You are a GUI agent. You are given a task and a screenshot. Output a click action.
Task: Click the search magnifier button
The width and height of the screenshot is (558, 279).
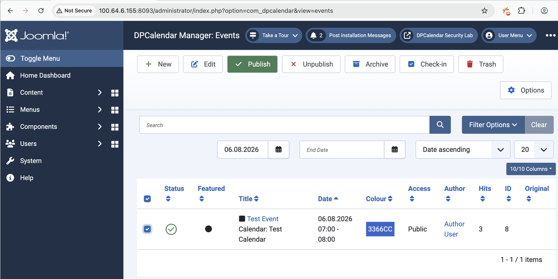[440, 125]
